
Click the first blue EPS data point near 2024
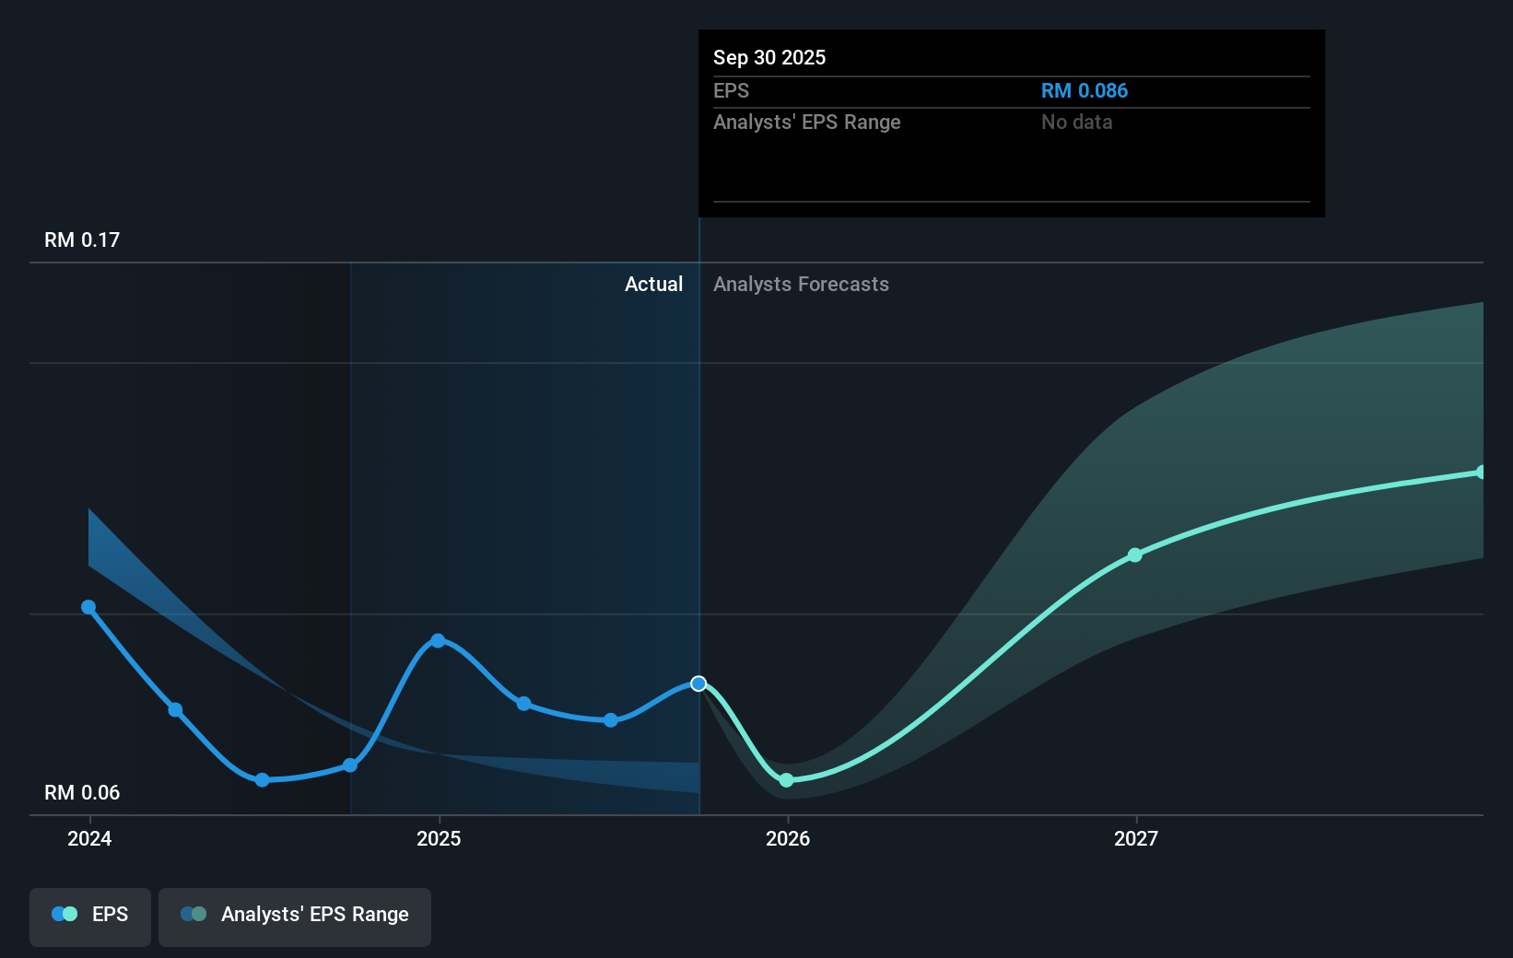(x=88, y=607)
